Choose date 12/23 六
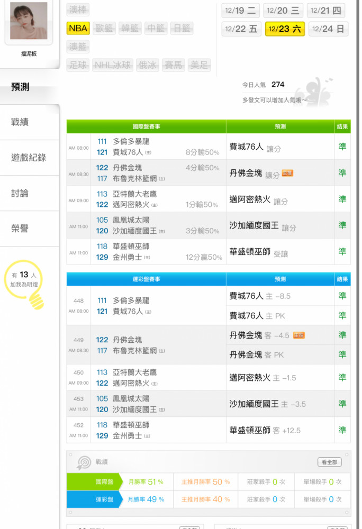 tap(285, 29)
